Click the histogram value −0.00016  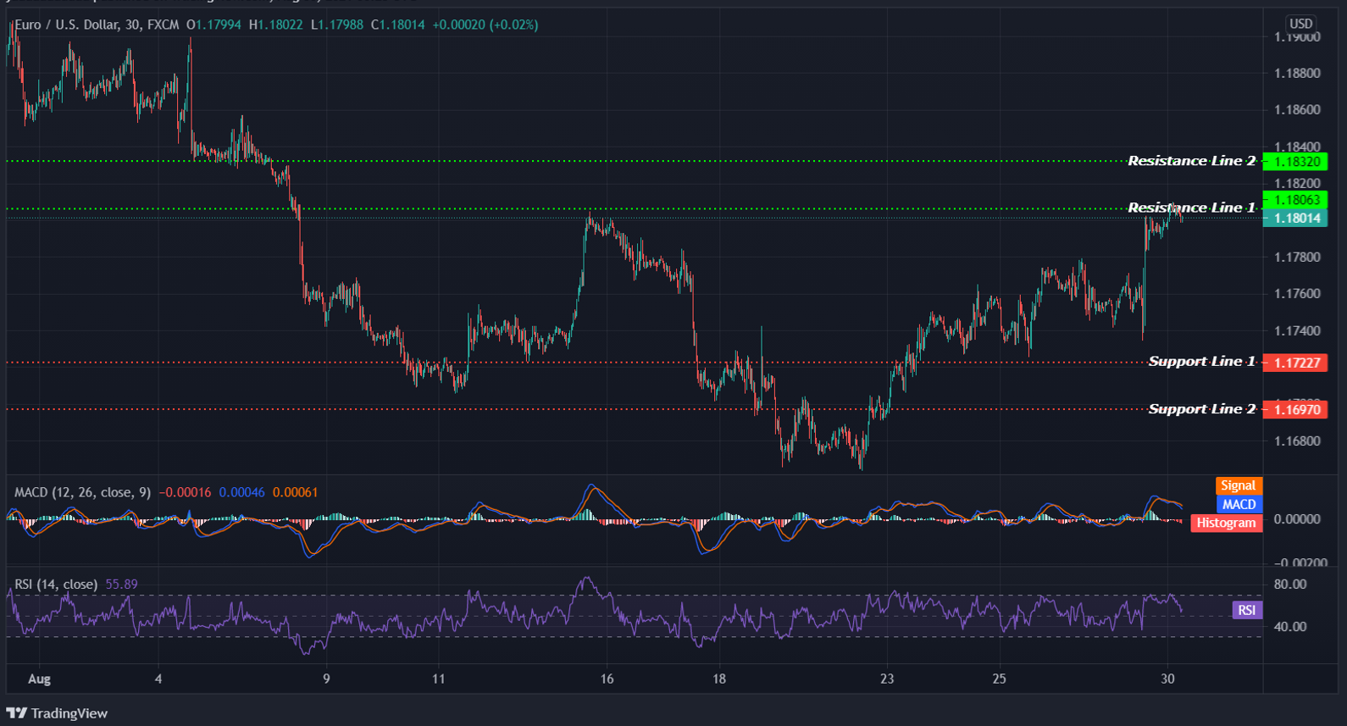pos(185,492)
